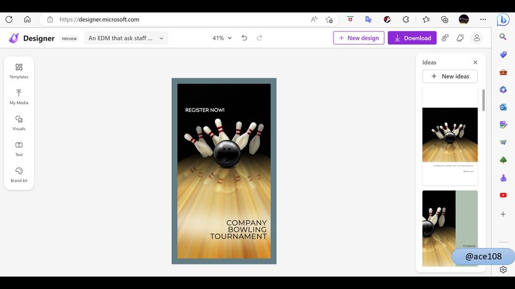Open browser Collections icon
This screenshot has height=289, width=515.
click(444, 19)
